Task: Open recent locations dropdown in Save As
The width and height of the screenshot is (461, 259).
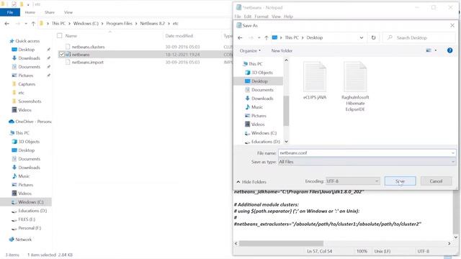Action: click(x=259, y=37)
